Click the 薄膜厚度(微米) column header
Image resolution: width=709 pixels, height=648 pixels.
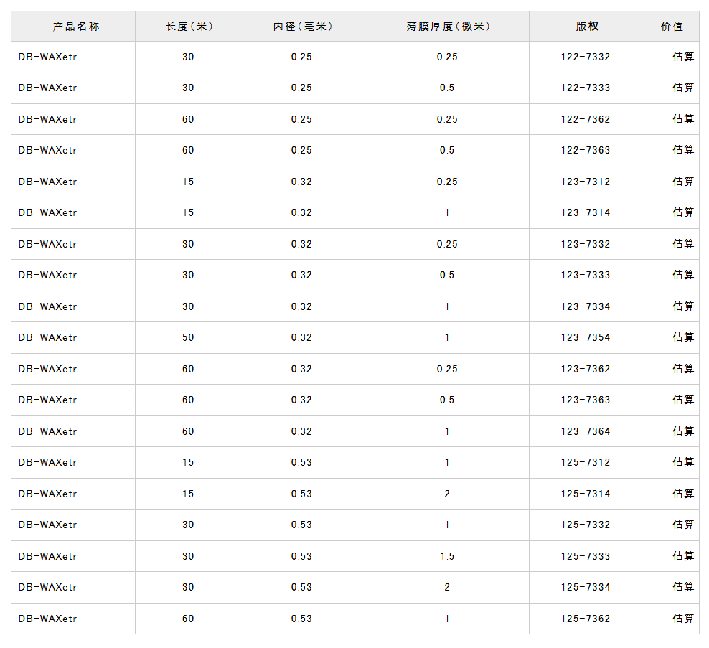click(446, 27)
